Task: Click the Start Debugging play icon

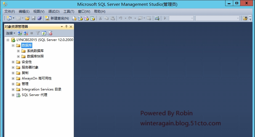Action: tap(165, 18)
